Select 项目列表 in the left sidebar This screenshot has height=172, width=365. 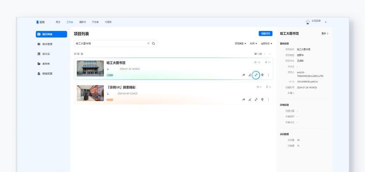(x=51, y=34)
